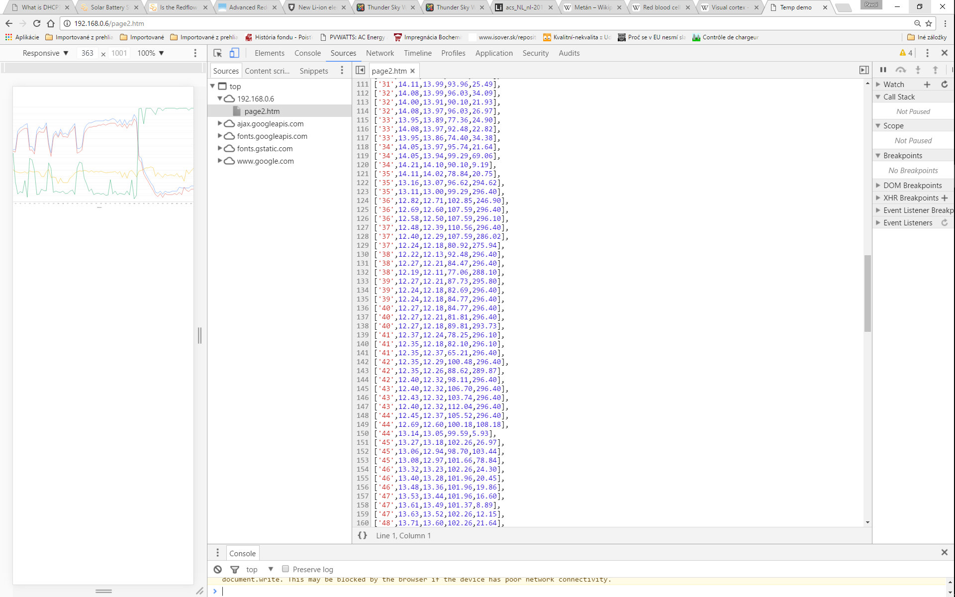This screenshot has width=955, height=597.
Task: Open the console context top dropdown
Action: coord(260,570)
